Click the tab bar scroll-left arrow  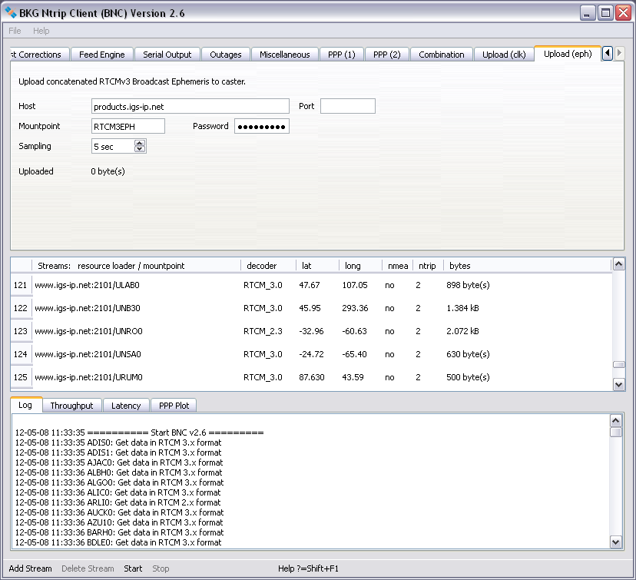[608, 54]
